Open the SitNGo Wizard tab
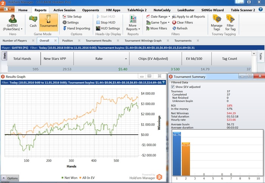Screen dimensions: 265x183 [212, 10]
